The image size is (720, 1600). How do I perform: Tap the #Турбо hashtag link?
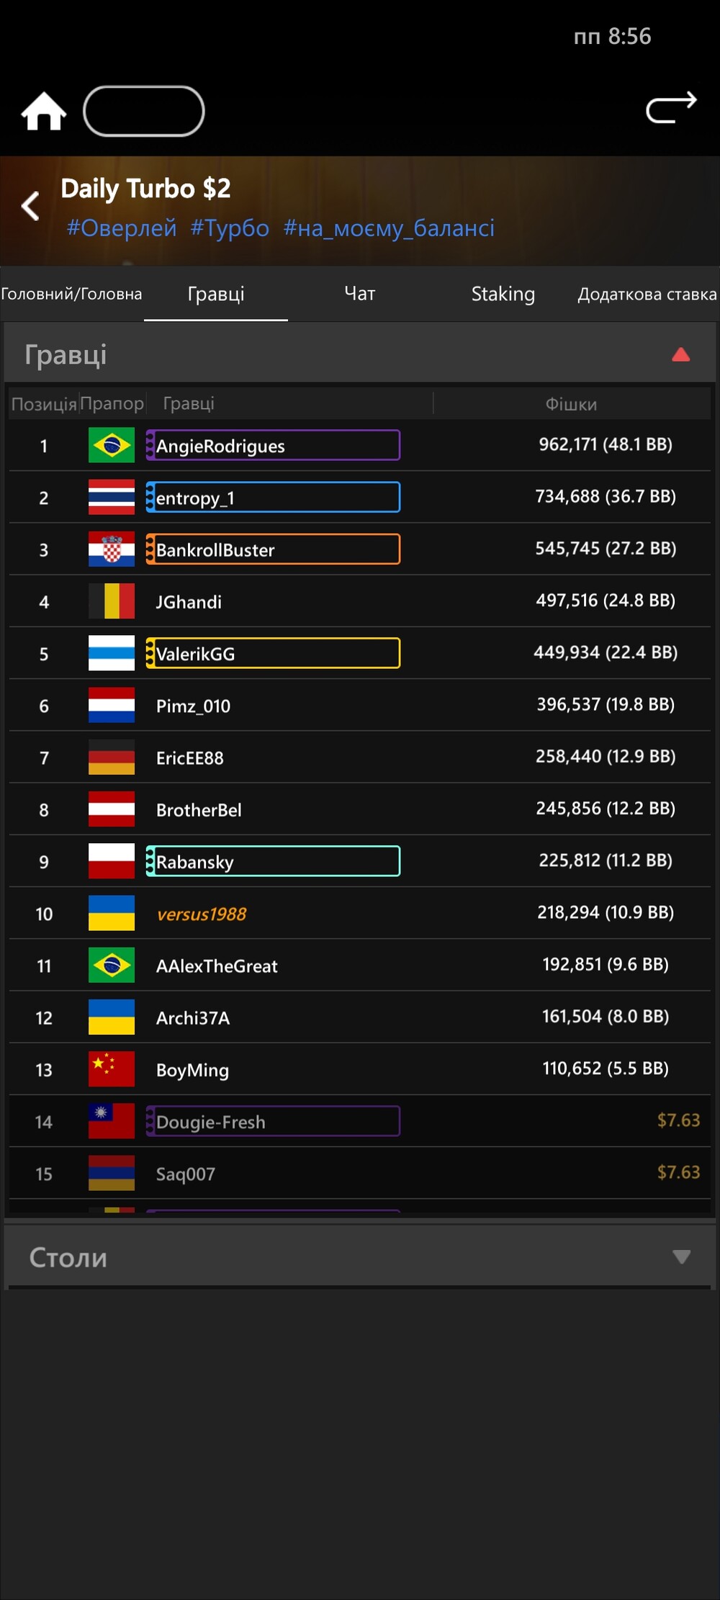pyautogui.click(x=230, y=228)
